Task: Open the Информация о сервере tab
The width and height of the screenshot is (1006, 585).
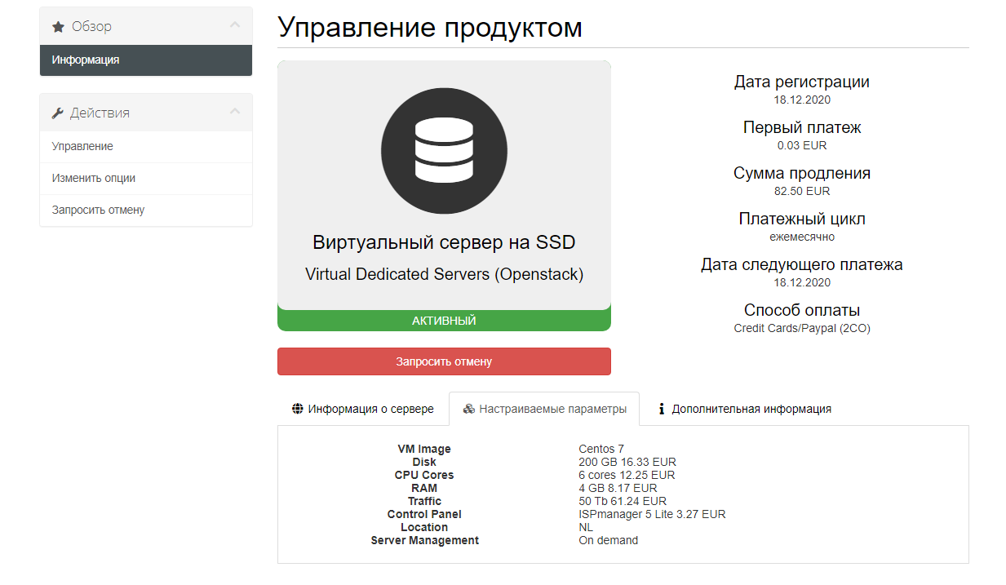Action: point(363,409)
